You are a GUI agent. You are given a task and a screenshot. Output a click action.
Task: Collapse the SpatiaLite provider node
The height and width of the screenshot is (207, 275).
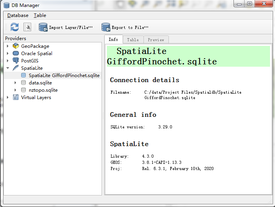(8, 68)
